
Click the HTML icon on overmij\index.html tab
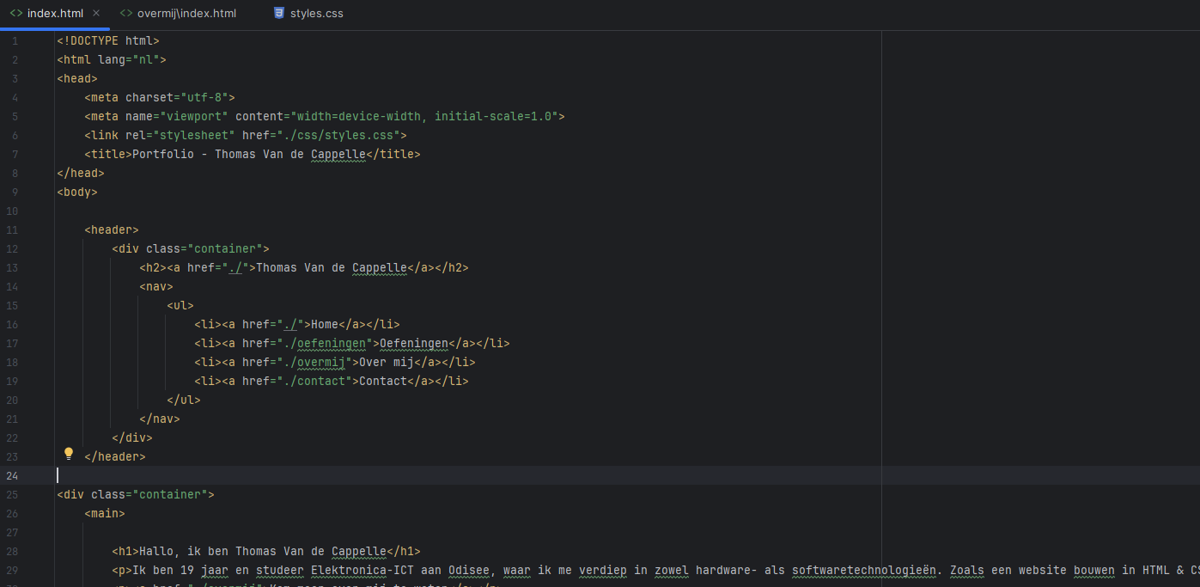pyautogui.click(x=126, y=13)
